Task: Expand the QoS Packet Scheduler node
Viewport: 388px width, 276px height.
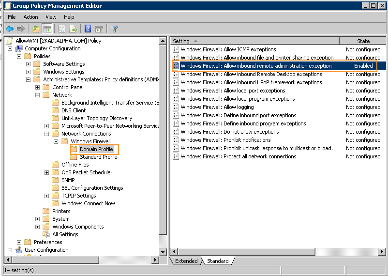Action: click(x=47, y=172)
